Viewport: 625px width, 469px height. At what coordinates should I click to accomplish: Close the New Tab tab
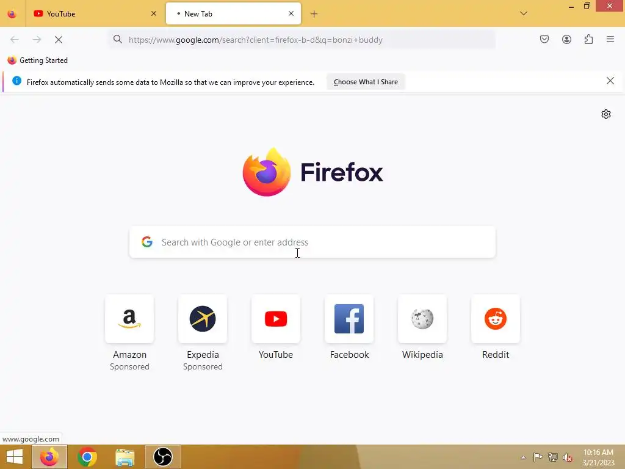(x=291, y=13)
